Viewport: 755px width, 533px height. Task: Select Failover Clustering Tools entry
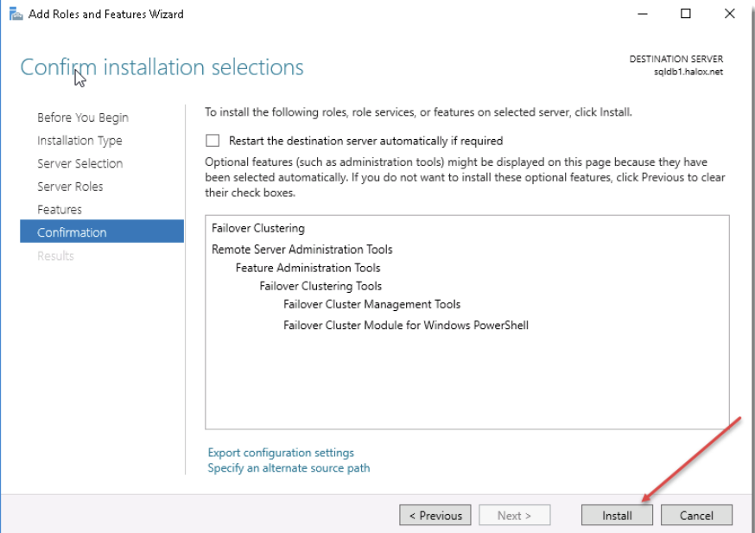point(320,286)
